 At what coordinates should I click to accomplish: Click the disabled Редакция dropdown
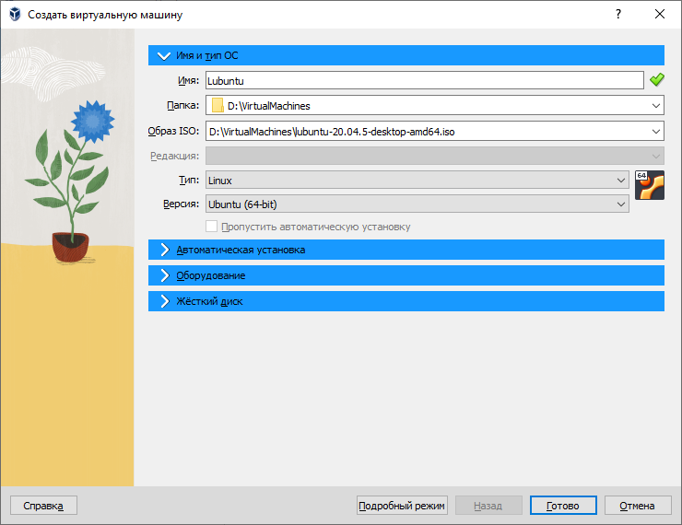click(434, 156)
